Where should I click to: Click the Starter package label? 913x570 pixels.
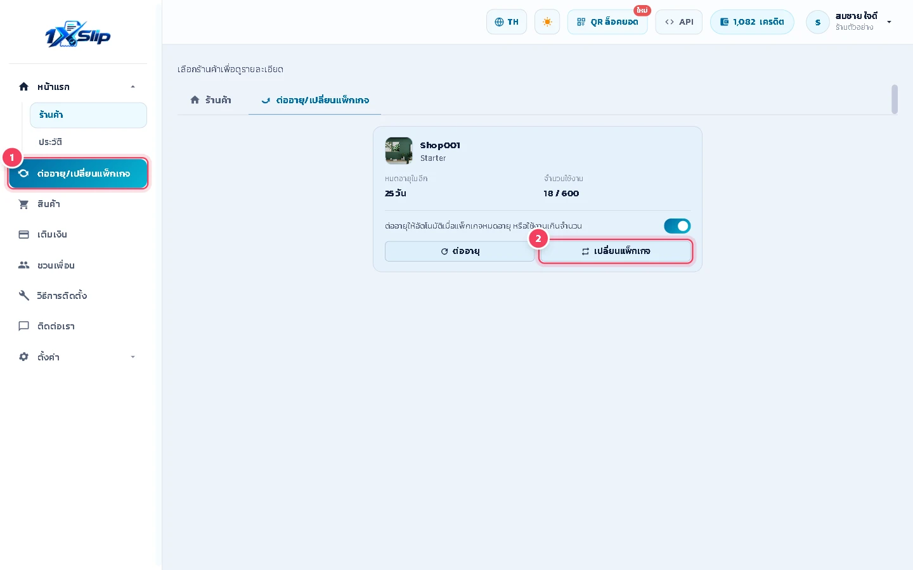pyautogui.click(x=433, y=158)
